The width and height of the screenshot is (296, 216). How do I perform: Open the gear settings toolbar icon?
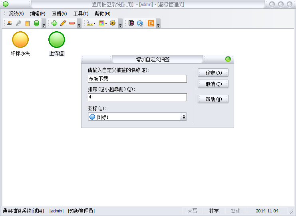(x=113, y=23)
